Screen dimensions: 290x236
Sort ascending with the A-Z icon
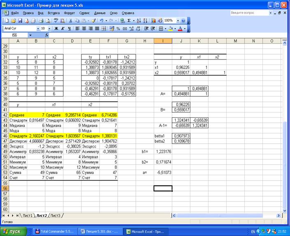point(139,21)
